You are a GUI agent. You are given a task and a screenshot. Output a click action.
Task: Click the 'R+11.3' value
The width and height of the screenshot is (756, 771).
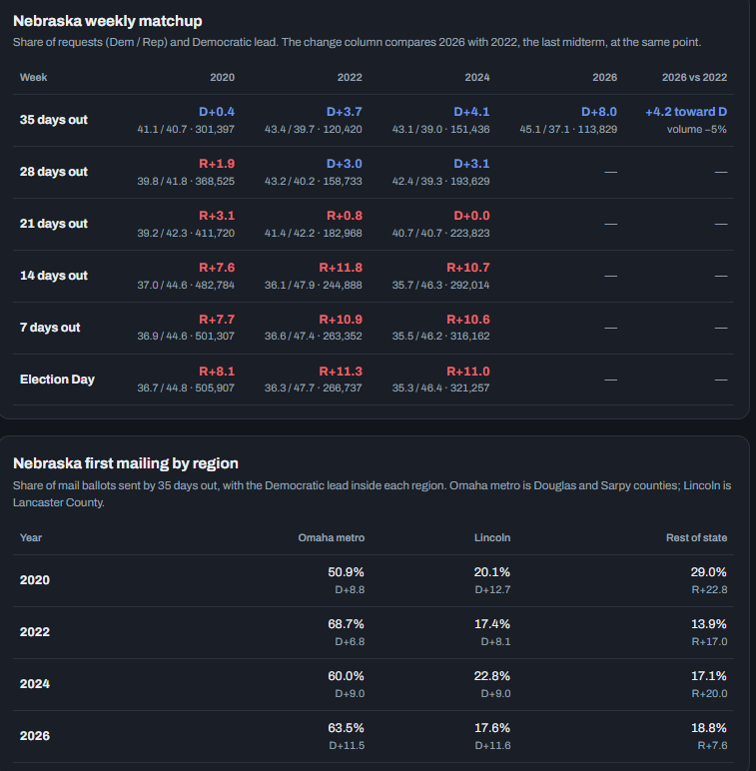pyautogui.click(x=341, y=372)
